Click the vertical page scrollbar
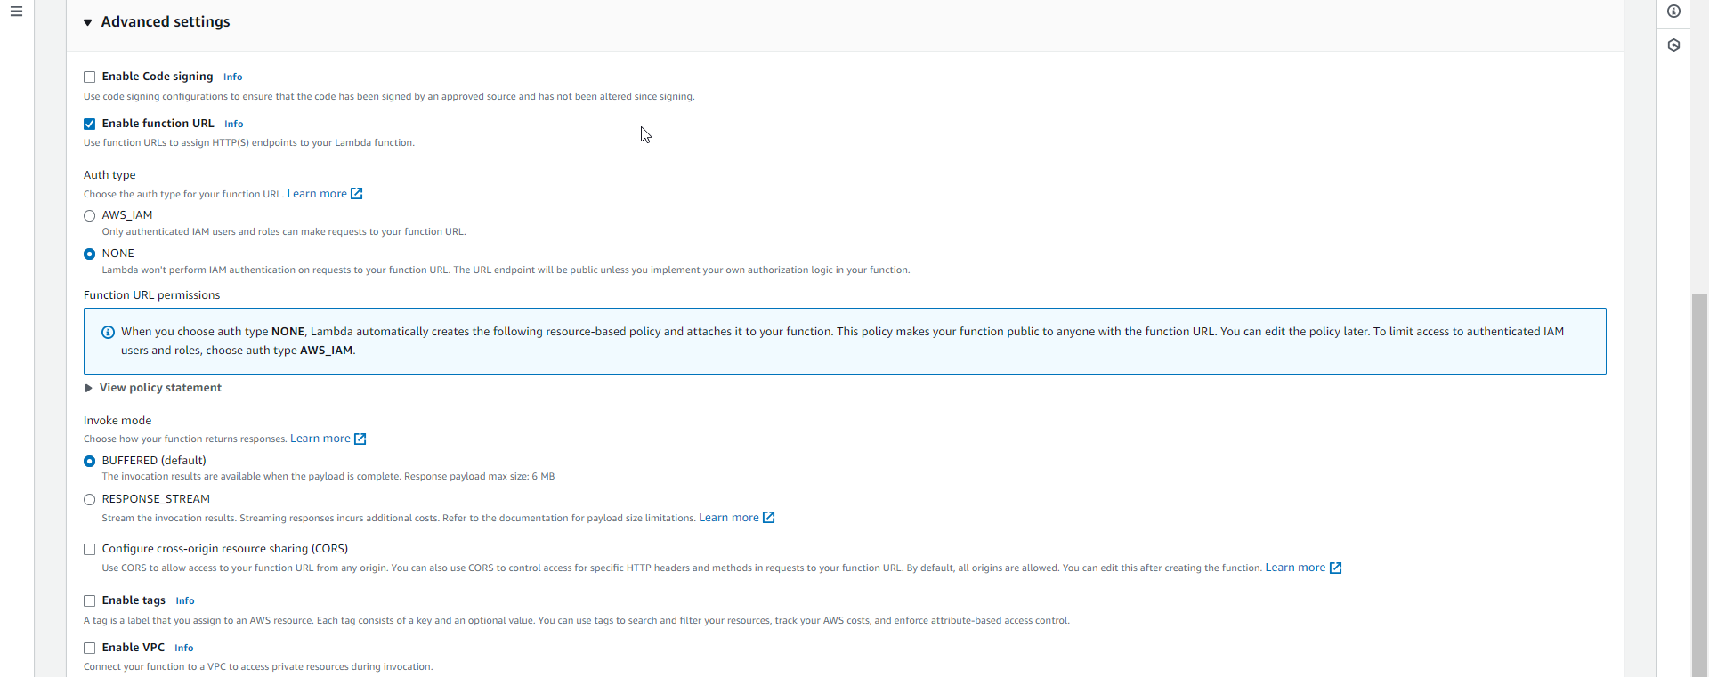 click(x=1699, y=480)
